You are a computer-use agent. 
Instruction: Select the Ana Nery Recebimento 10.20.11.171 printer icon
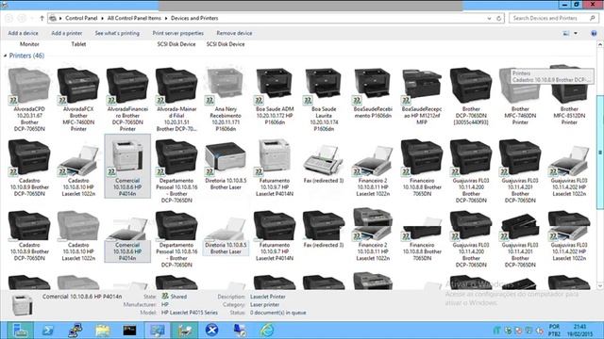[x=226, y=86]
